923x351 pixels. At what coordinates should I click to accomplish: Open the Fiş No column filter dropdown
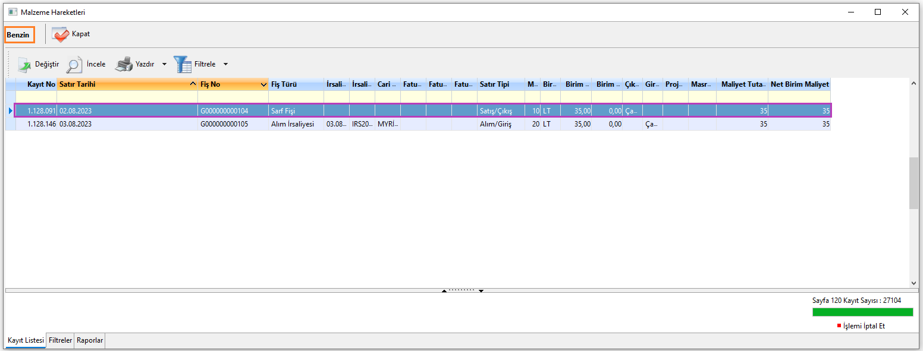click(x=263, y=85)
